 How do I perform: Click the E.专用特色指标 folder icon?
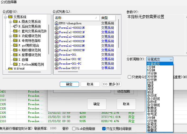click(x=15, y=41)
